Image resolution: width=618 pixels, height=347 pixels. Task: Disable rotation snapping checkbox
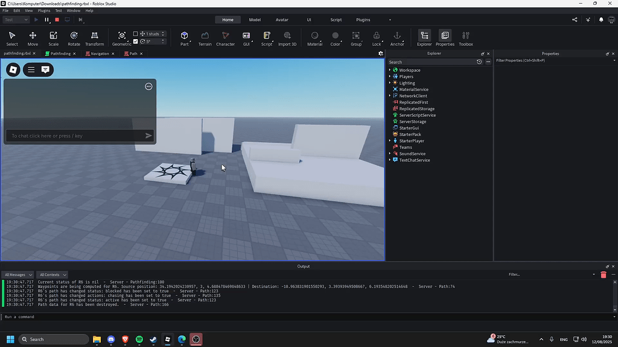click(135, 41)
